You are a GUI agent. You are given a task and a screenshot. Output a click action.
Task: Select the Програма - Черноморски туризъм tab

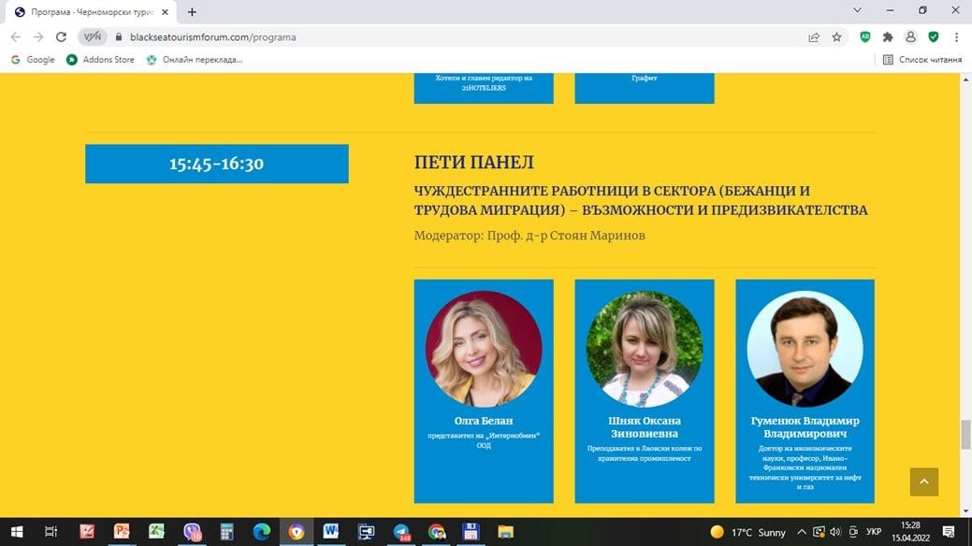coord(93,12)
